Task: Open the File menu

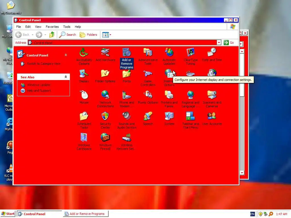Action: tap(18, 27)
